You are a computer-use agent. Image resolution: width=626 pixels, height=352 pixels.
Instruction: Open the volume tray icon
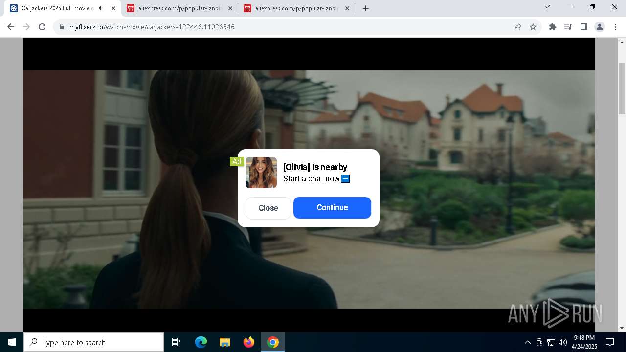coord(563,342)
